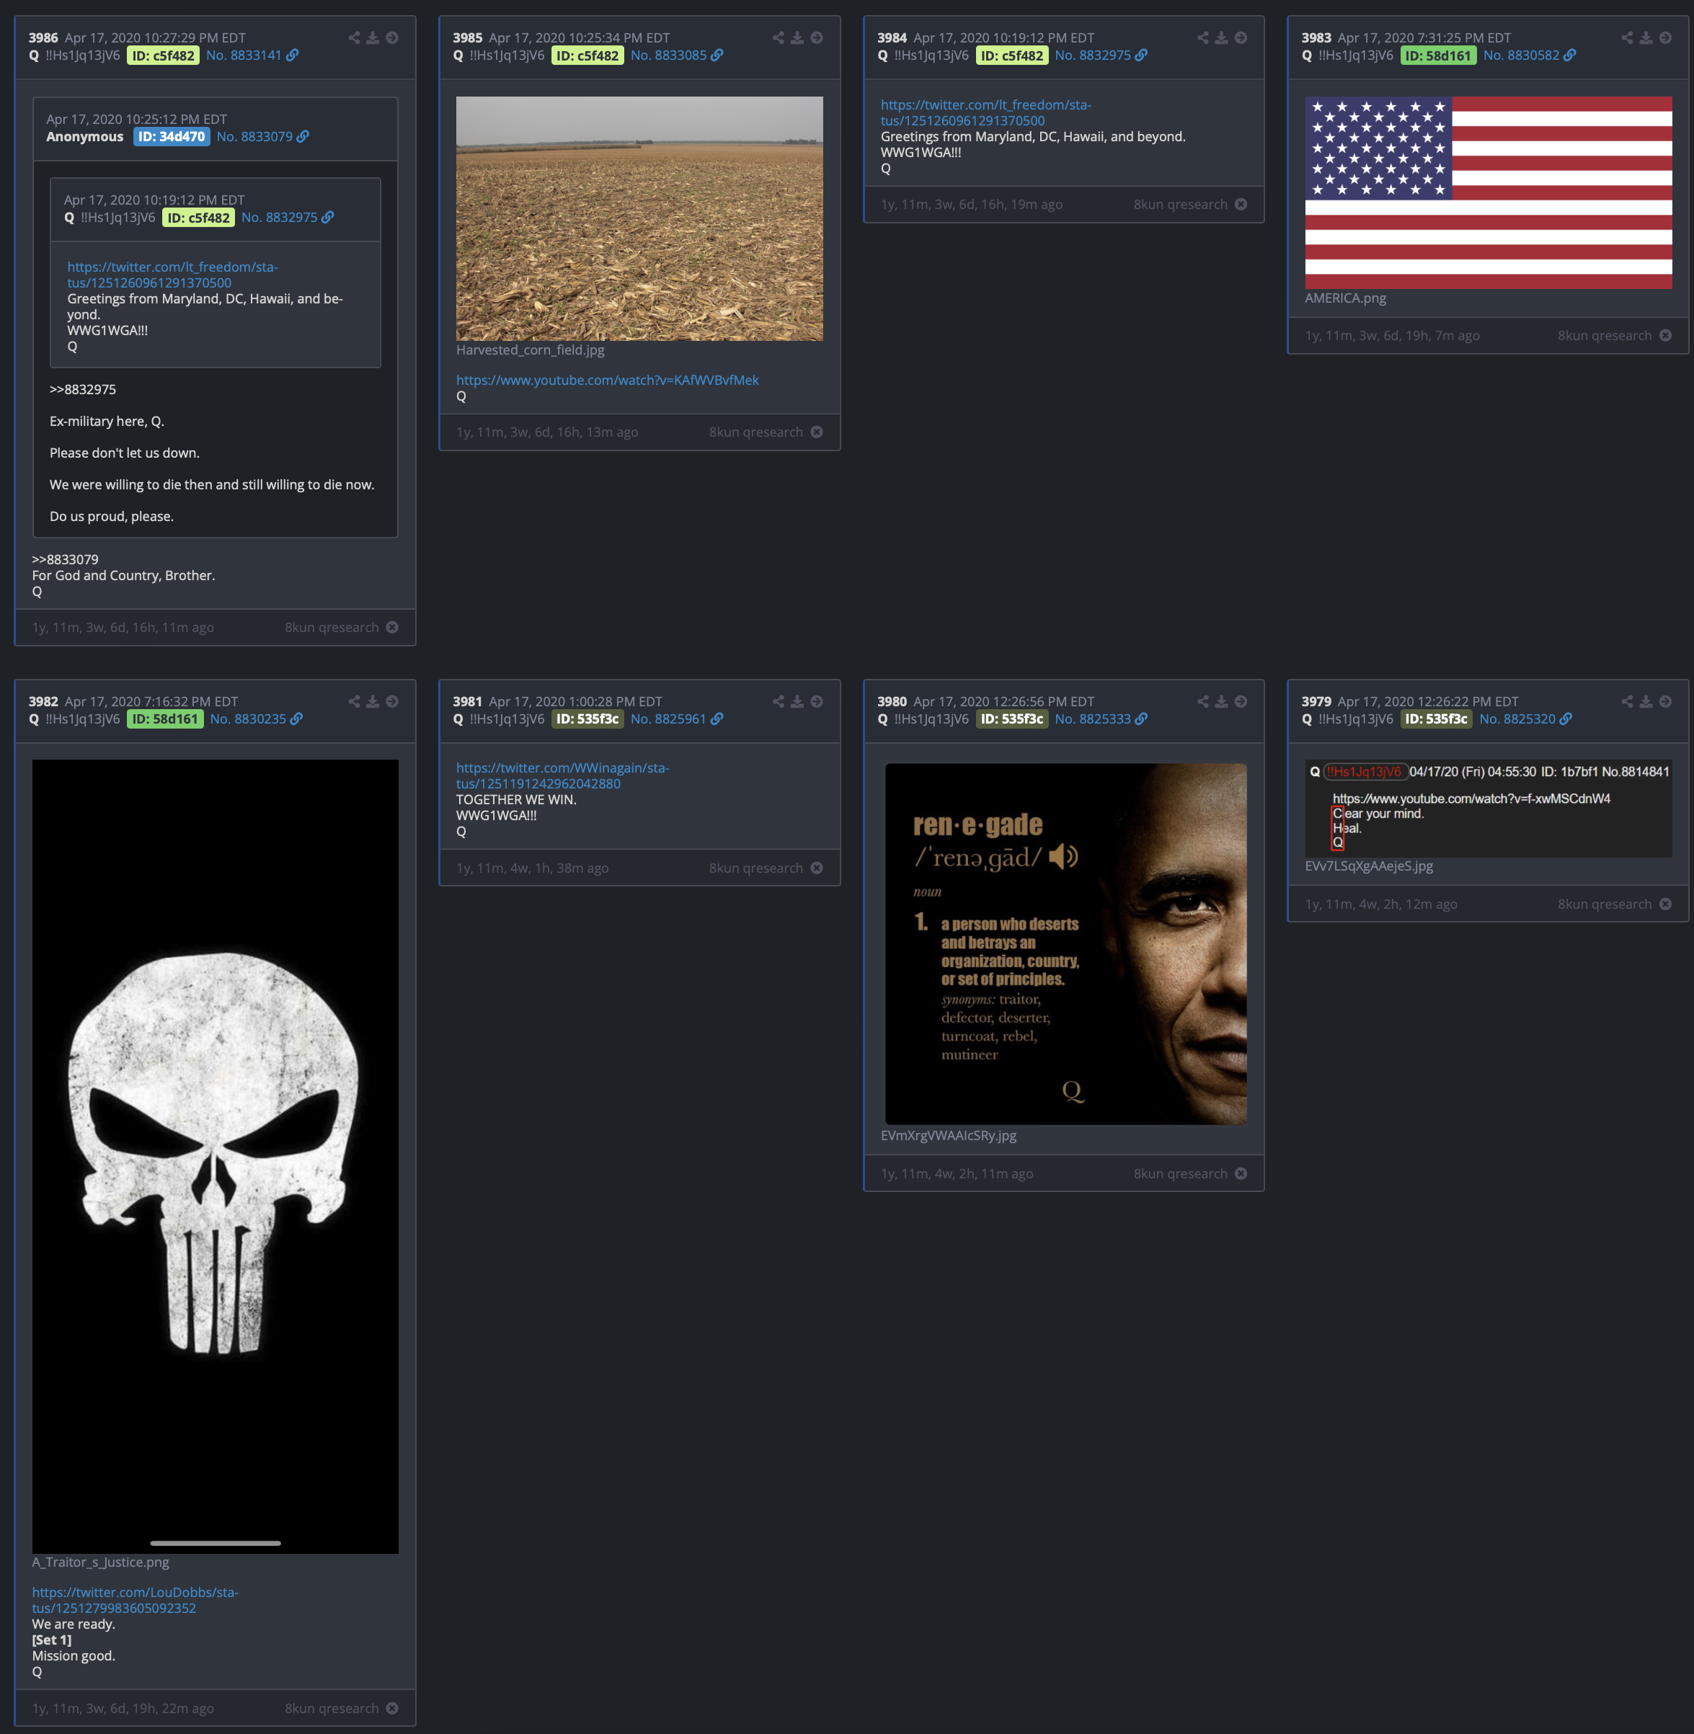Click the >>8832975 reference in the Anonymous reply
This screenshot has width=1694, height=1734.
tap(83, 390)
